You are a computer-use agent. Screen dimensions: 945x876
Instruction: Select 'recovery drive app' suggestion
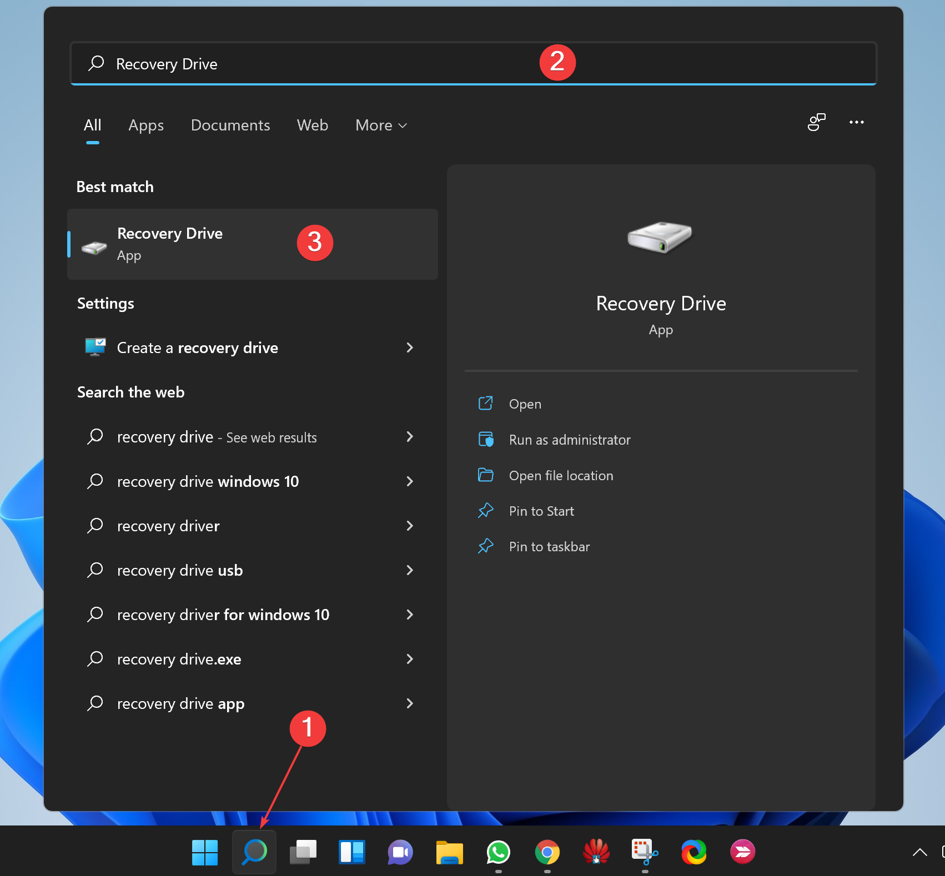[x=253, y=703]
